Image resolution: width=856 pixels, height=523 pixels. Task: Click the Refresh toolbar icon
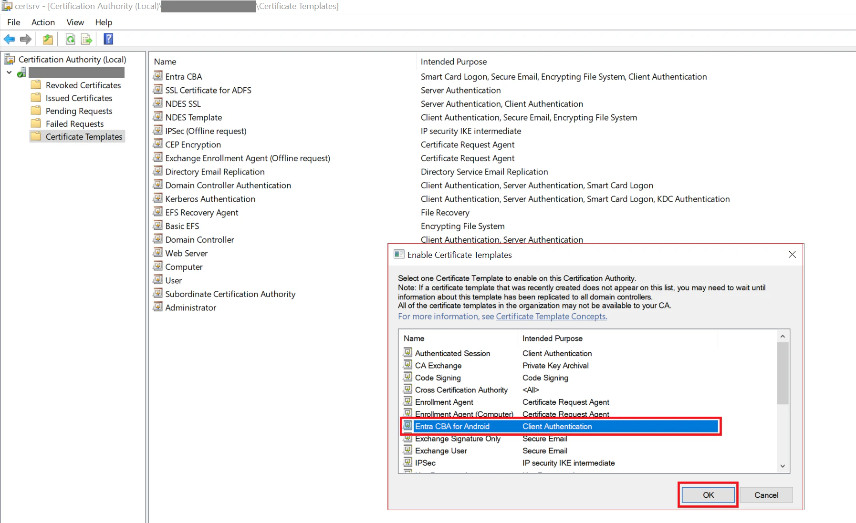pos(70,39)
